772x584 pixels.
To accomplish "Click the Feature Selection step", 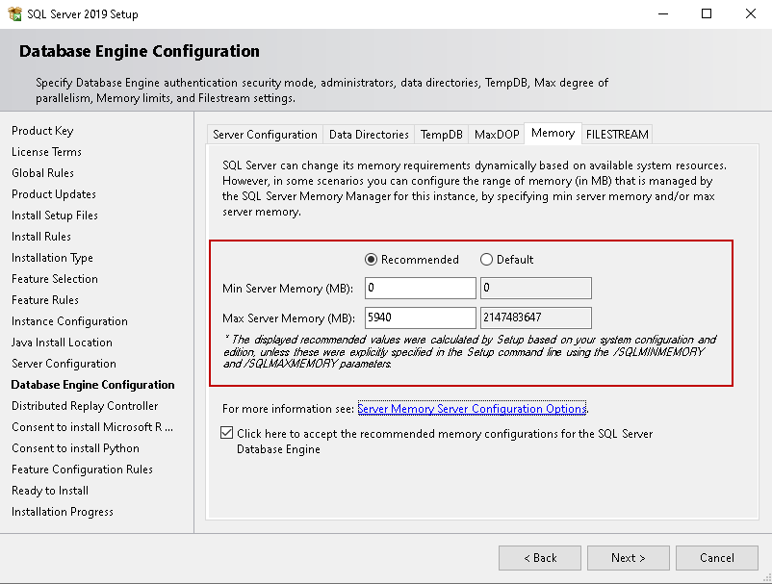I will [x=55, y=278].
